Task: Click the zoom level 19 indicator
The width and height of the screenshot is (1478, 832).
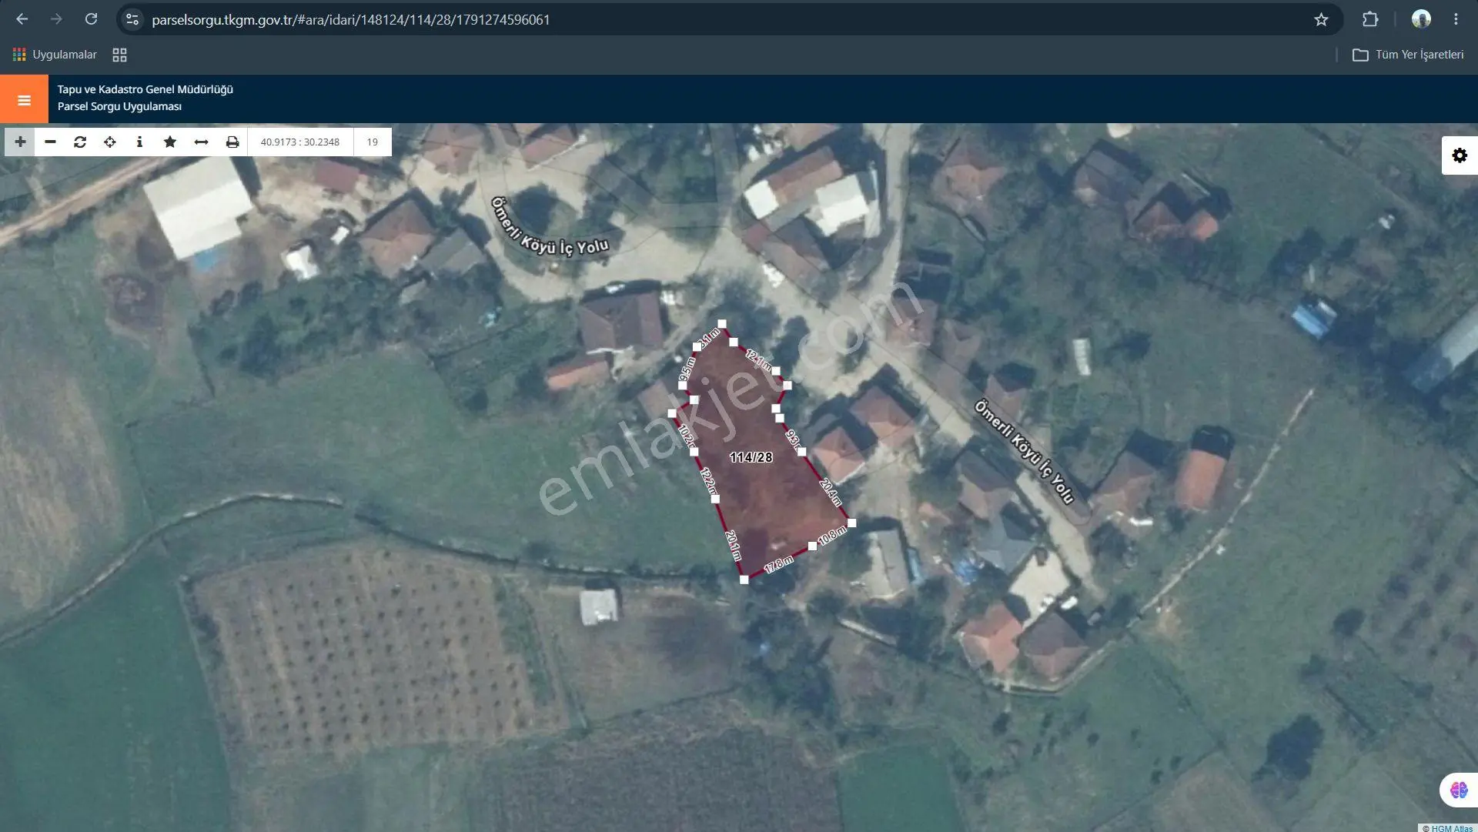Action: 373,142
